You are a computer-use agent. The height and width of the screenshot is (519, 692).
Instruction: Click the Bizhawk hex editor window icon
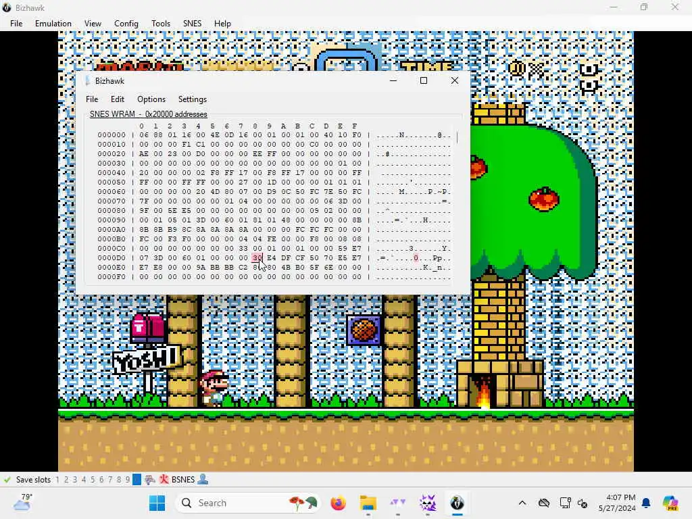(87, 81)
